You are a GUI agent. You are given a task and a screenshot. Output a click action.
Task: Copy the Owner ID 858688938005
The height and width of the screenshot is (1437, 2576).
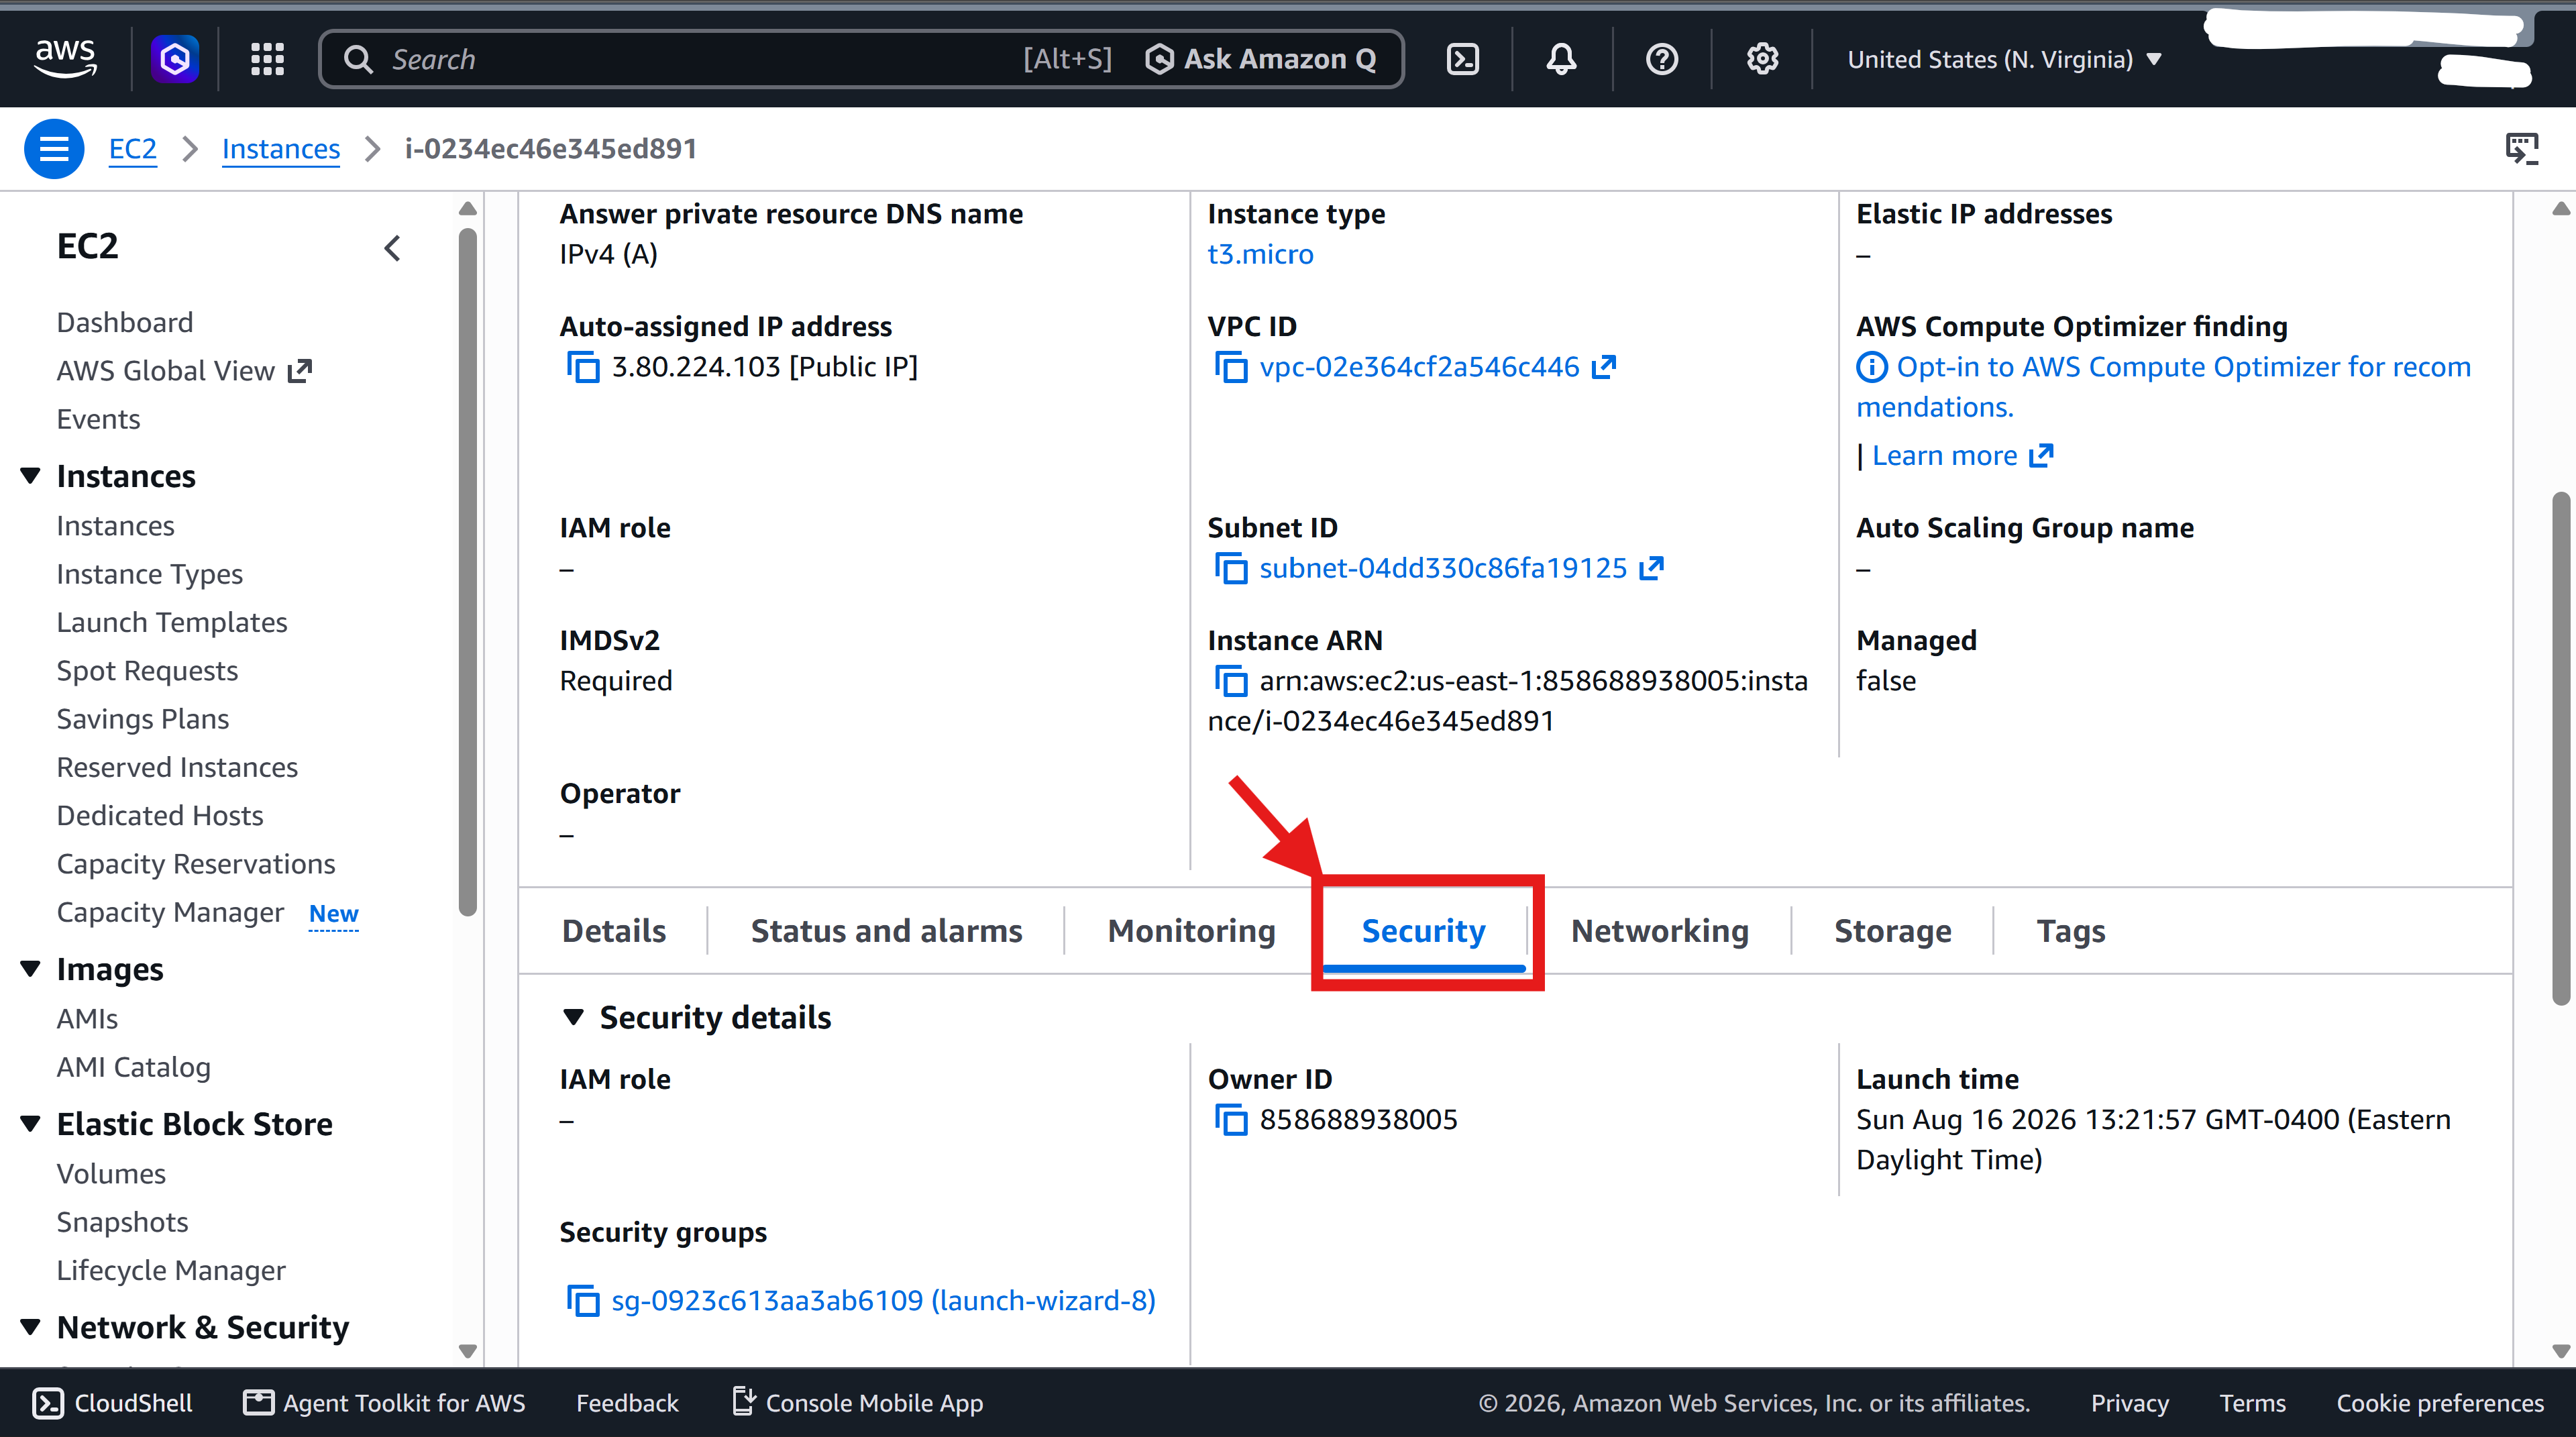point(1231,1119)
